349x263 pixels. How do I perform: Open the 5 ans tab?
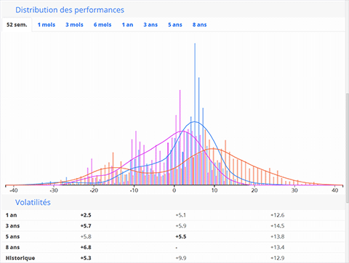(175, 25)
